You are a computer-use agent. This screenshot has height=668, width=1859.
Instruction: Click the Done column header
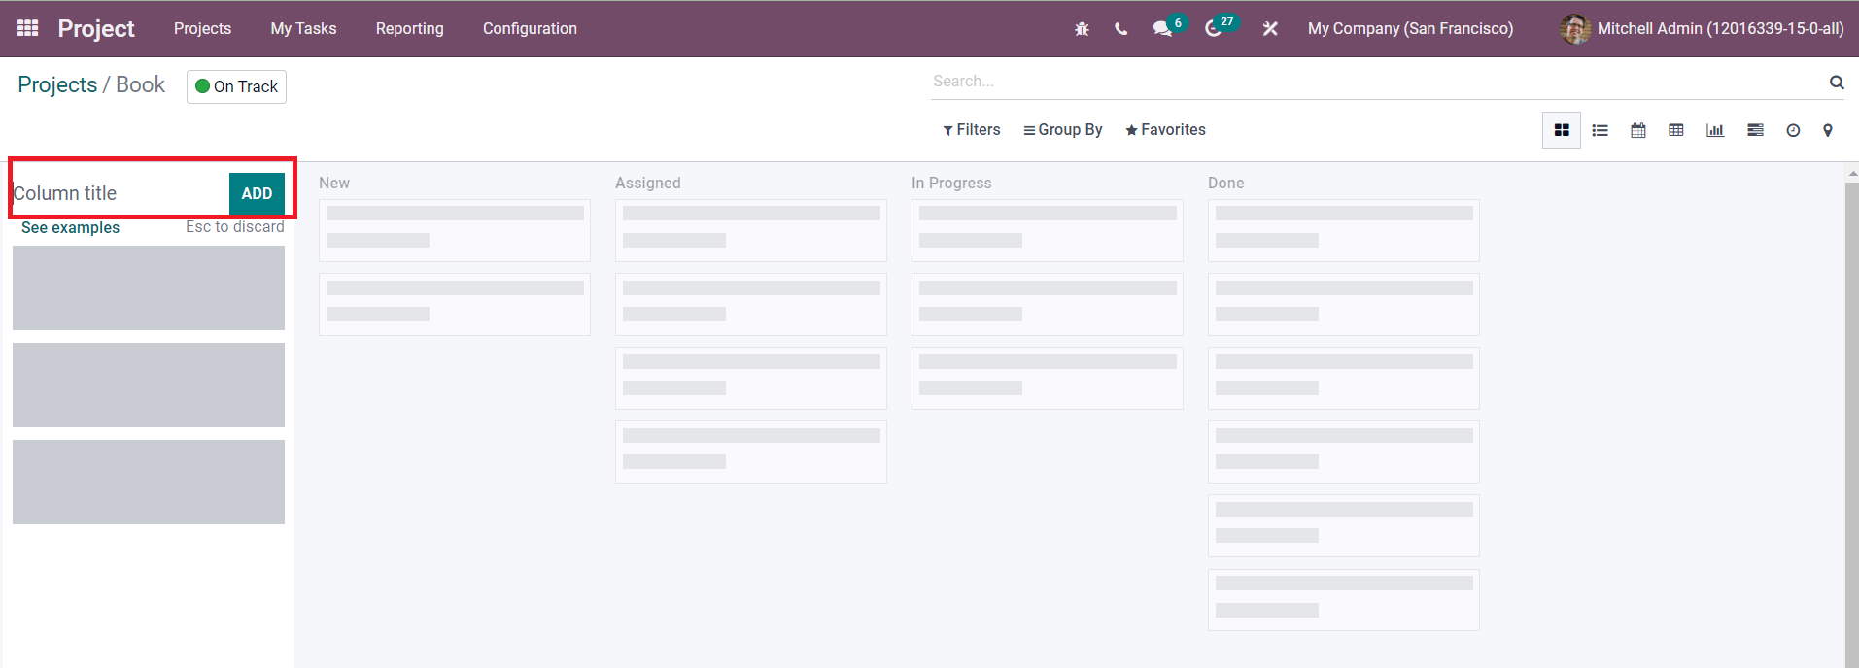(1225, 183)
